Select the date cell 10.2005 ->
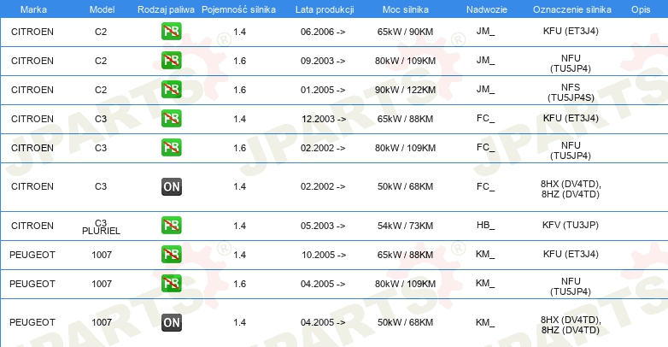Screen dimensions: 668x347 pos(324,255)
